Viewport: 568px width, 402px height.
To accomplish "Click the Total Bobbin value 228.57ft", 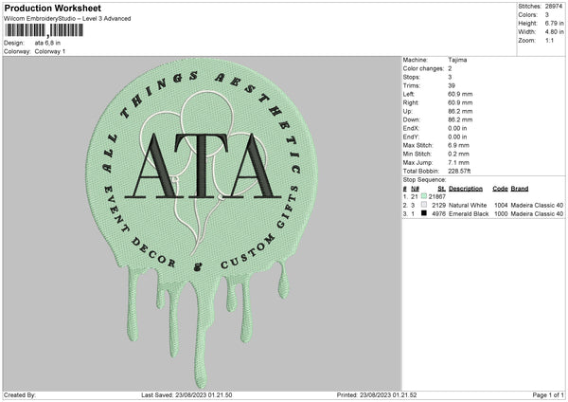I will (x=459, y=172).
